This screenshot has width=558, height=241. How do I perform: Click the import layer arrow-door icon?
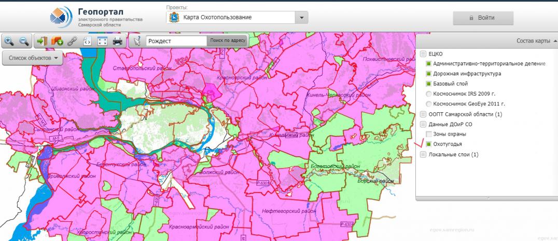[x=43, y=41]
